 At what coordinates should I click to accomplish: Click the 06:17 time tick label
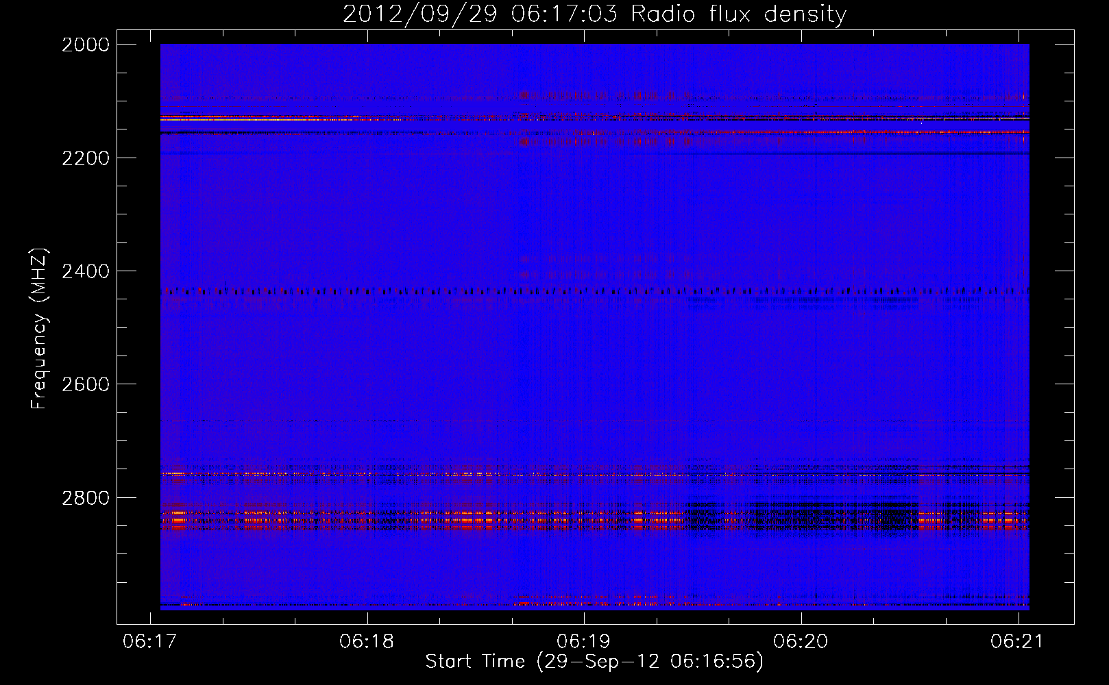(x=149, y=641)
